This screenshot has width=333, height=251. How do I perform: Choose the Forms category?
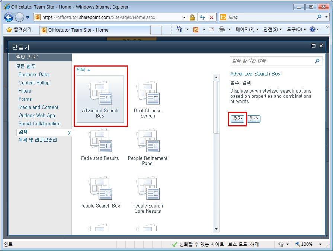point(25,99)
